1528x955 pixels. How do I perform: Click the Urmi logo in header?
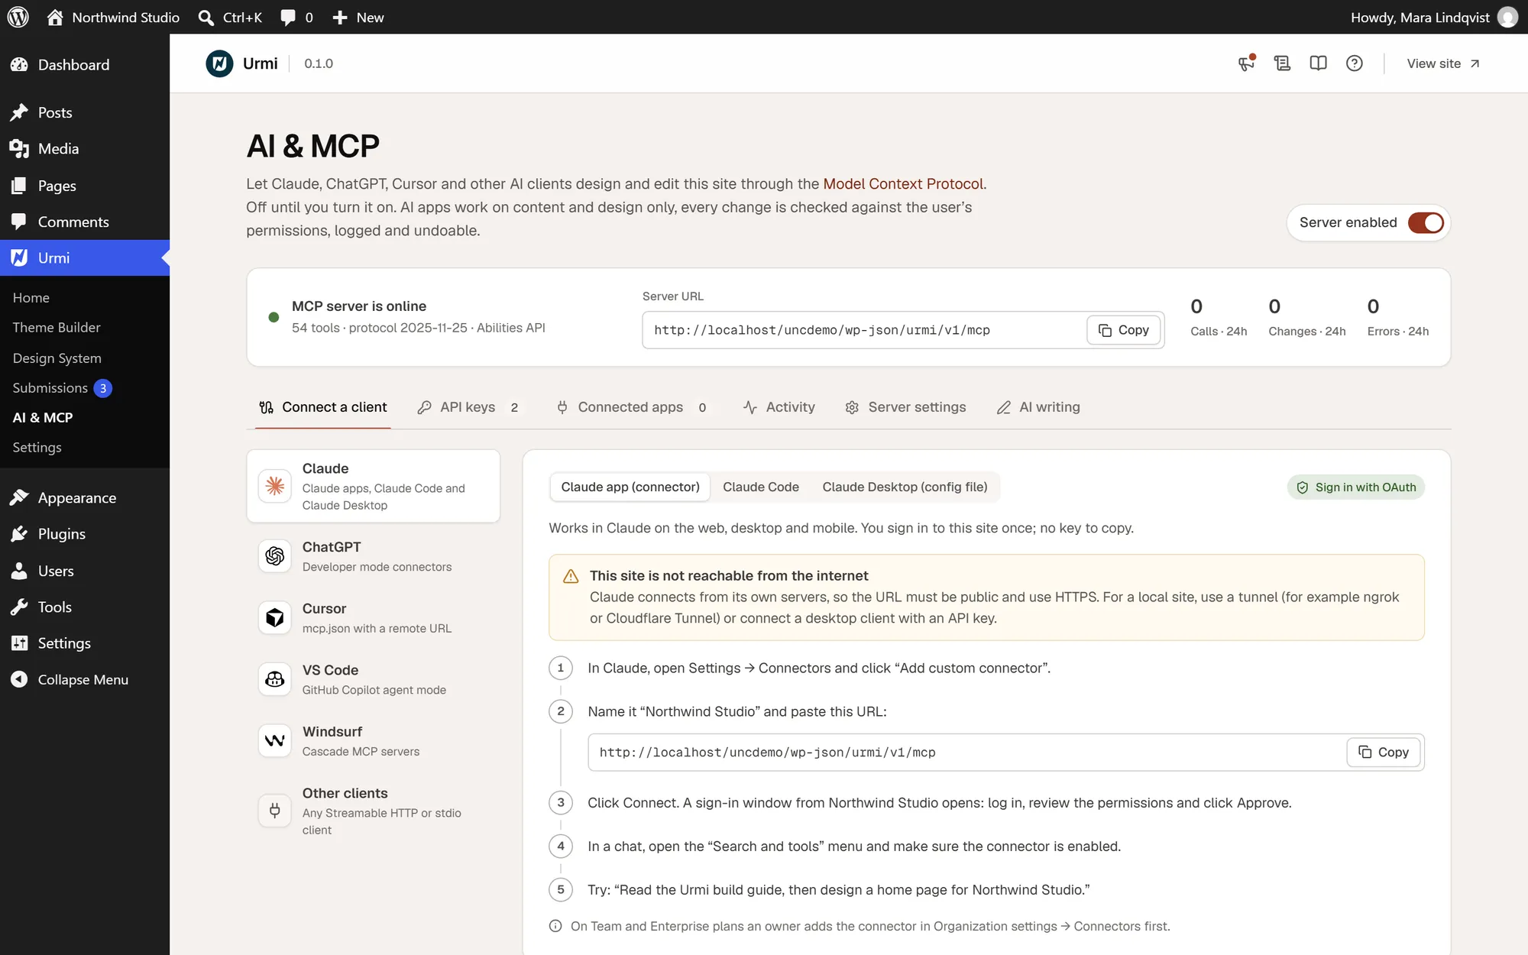[219, 63]
